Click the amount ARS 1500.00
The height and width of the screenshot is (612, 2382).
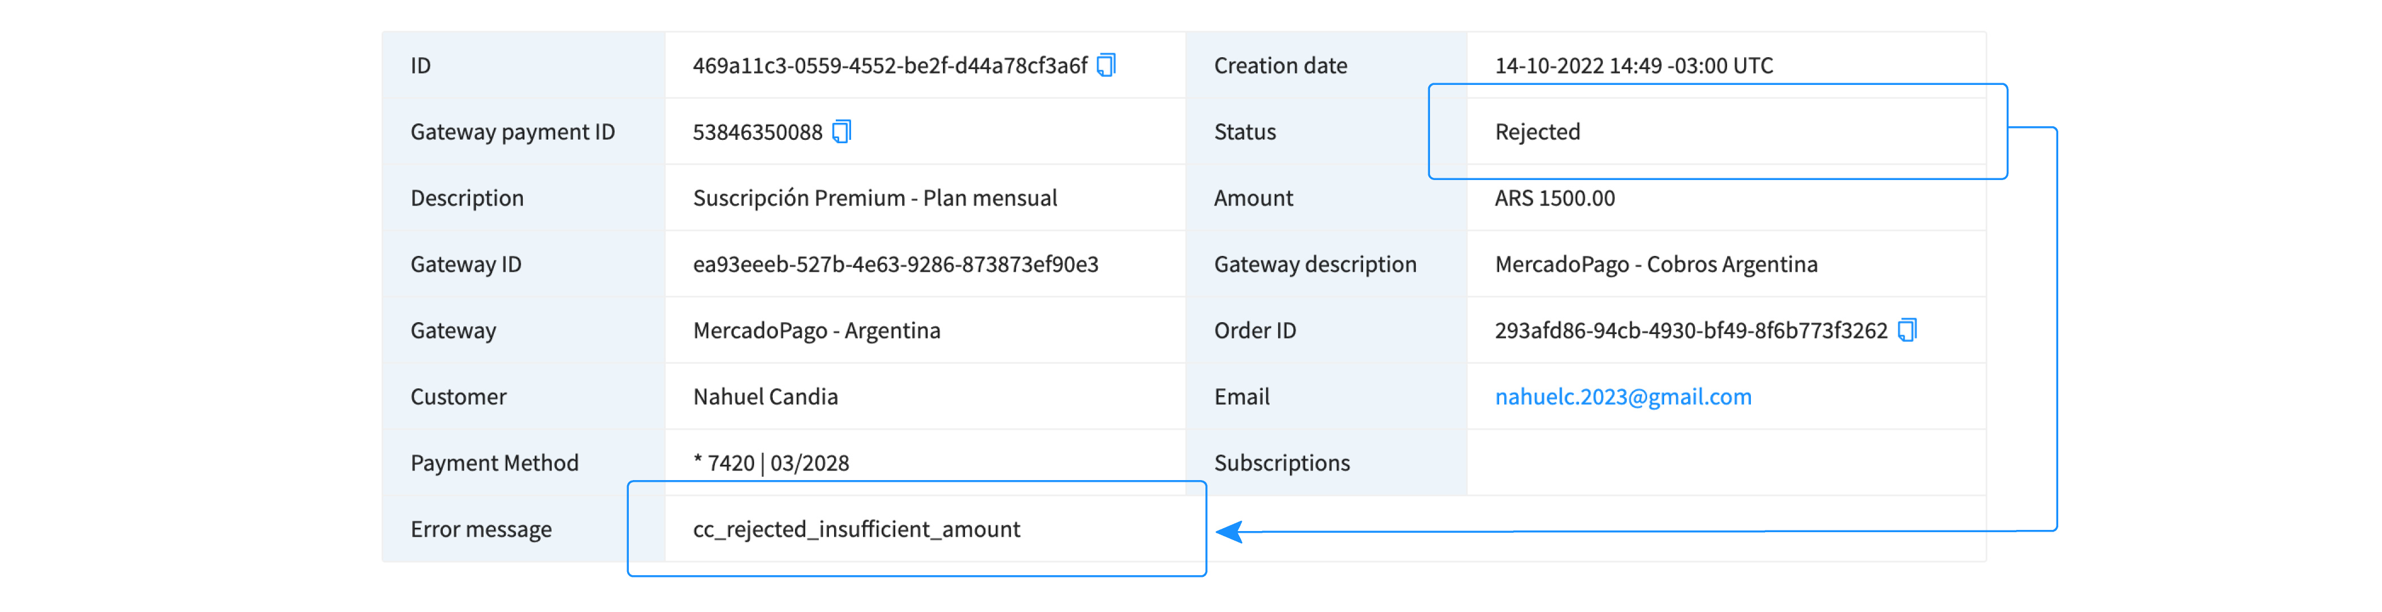(1554, 199)
